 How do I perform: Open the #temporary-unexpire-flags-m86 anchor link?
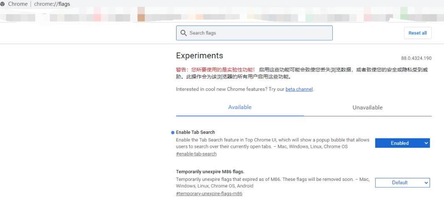(209, 194)
